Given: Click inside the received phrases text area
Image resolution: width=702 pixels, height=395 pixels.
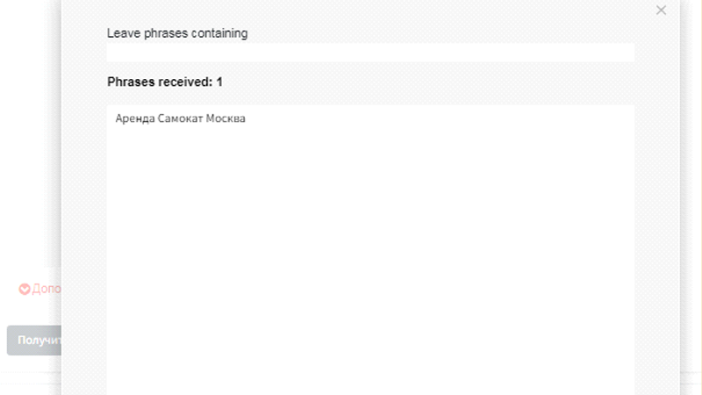Looking at the screenshot, I should [x=370, y=255].
